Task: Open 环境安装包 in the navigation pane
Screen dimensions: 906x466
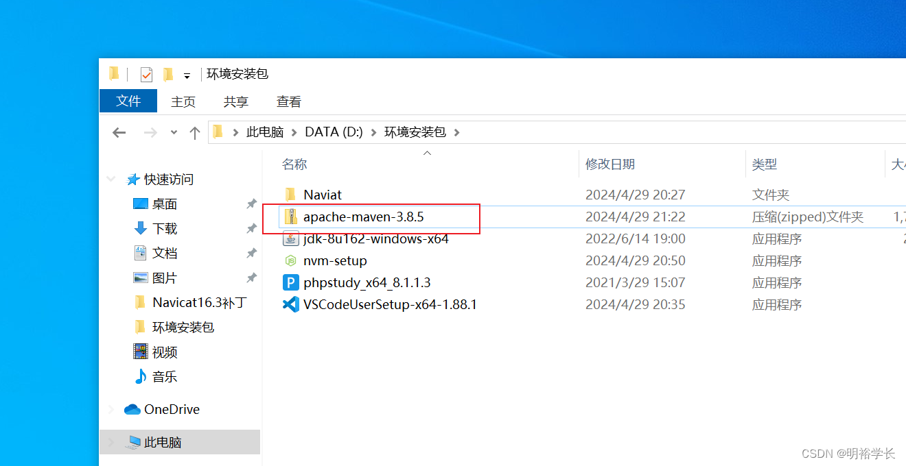Action: [x=183, y=328]
